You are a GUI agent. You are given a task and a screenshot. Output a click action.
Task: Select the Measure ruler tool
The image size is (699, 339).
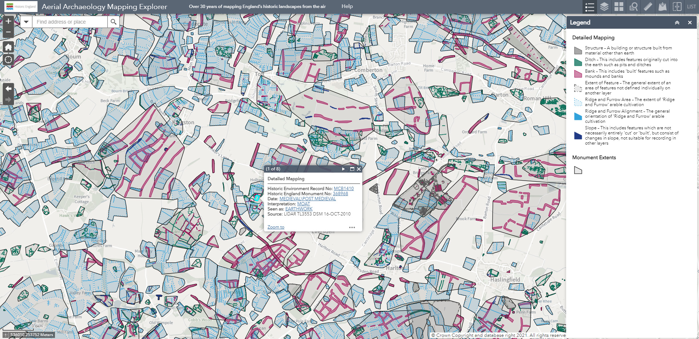point(648,7)
